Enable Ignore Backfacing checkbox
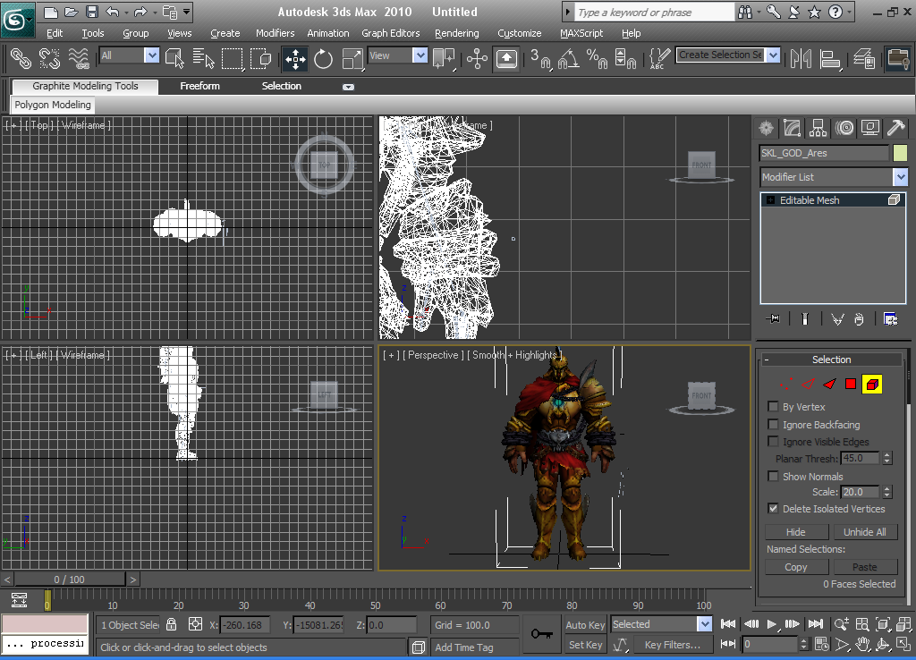 coord(773,424)
